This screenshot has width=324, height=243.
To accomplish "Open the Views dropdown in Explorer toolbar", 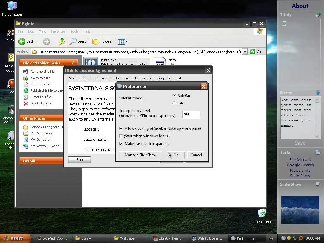I will pos(122,41).
